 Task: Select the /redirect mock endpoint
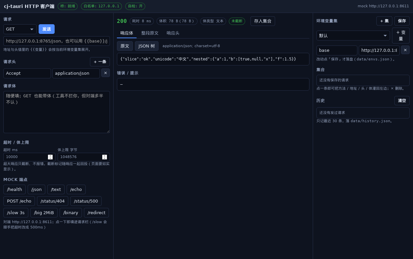click(x=97, y=213)
